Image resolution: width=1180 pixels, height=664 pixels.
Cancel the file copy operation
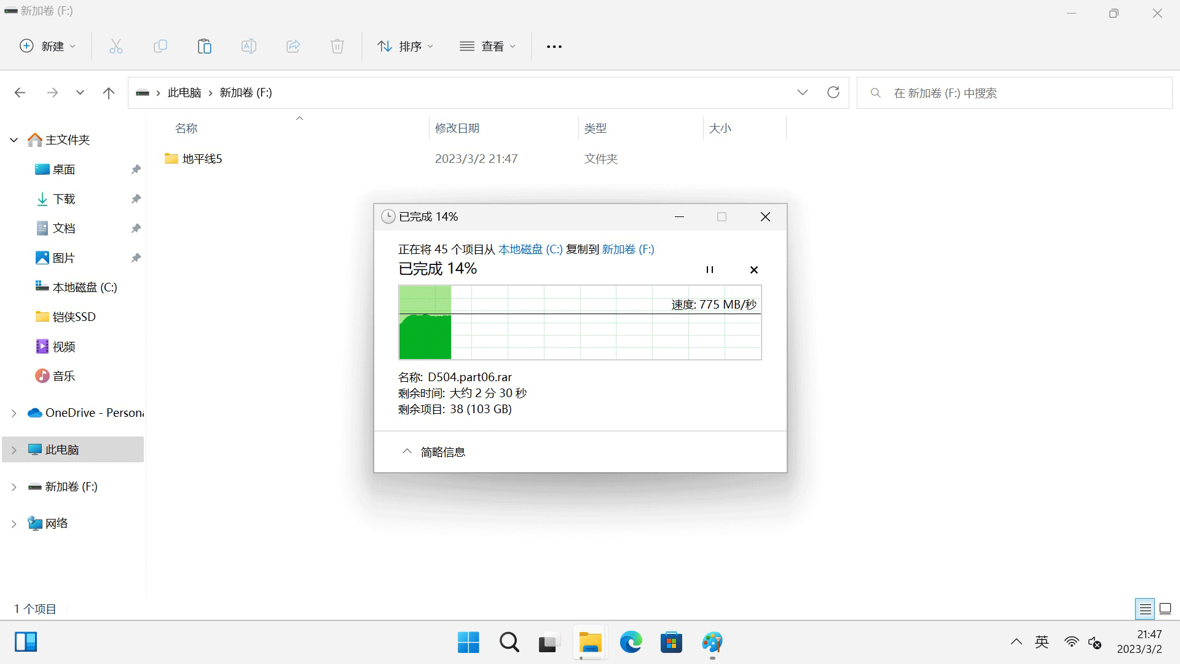(x=753, y=268)
